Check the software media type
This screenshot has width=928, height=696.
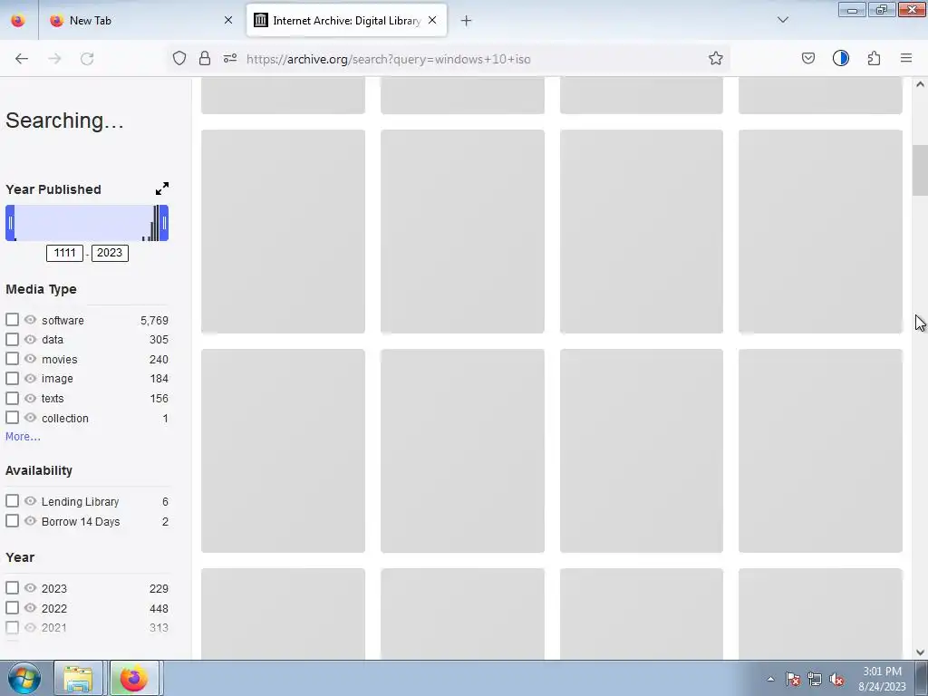(12, 320)
